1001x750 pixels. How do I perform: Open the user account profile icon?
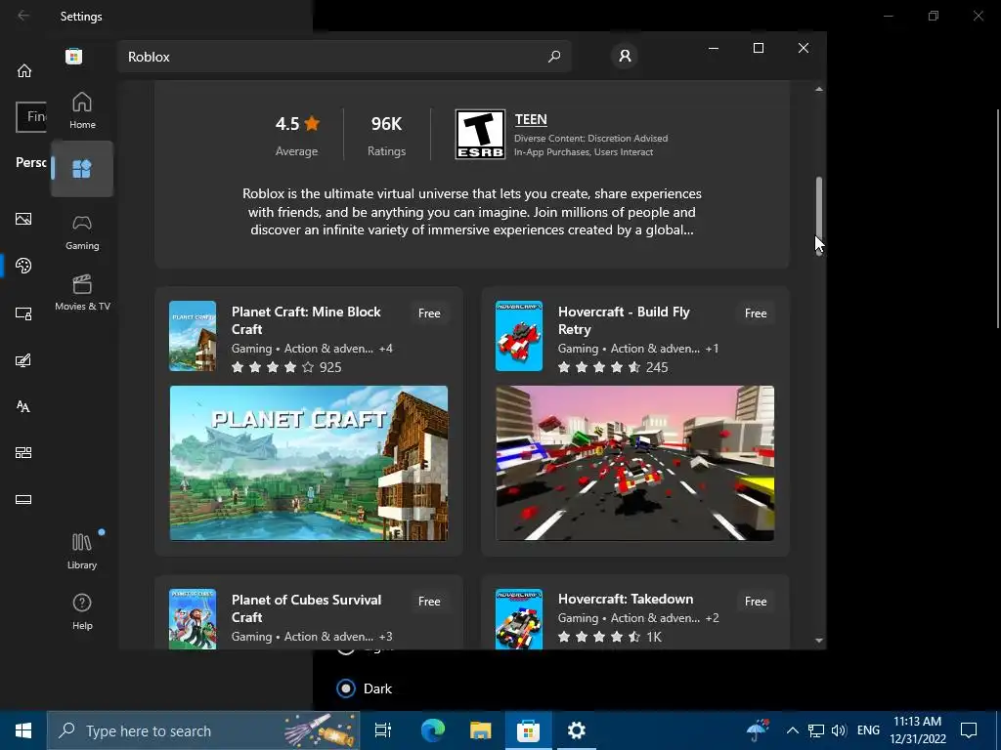pyautogui.click(x=625, y=56)
